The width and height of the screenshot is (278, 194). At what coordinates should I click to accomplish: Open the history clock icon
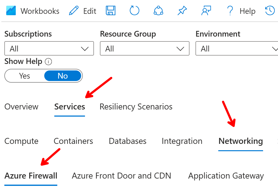[x=270, y=11]
